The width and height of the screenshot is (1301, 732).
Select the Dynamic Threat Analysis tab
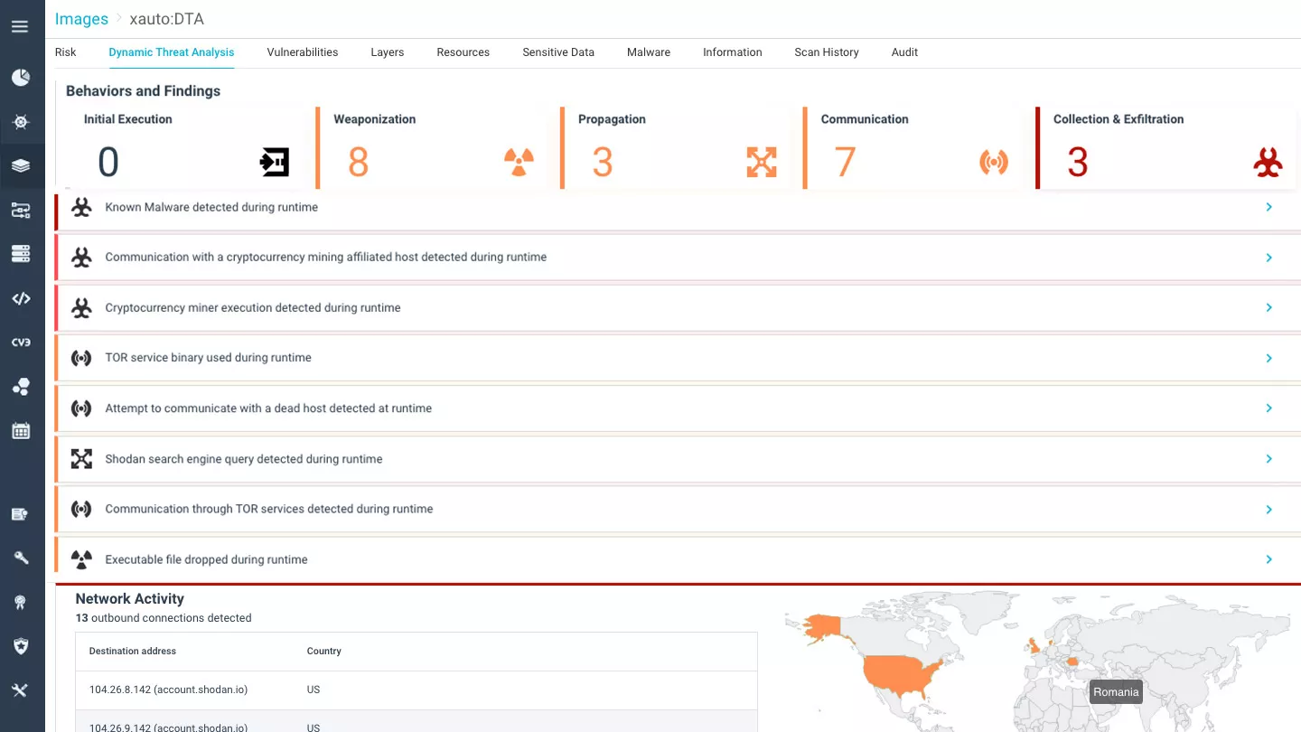coord(172,52)
